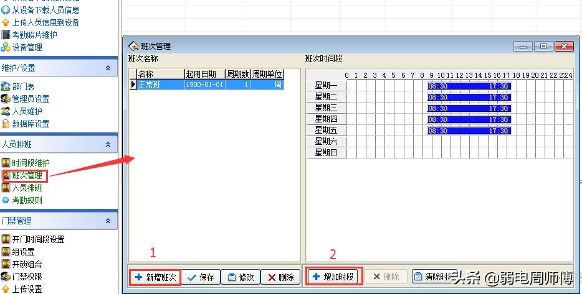Open 从设备下载人员信息 link
582x294 pixels.
pyautogui.click(x=45, y=10)
